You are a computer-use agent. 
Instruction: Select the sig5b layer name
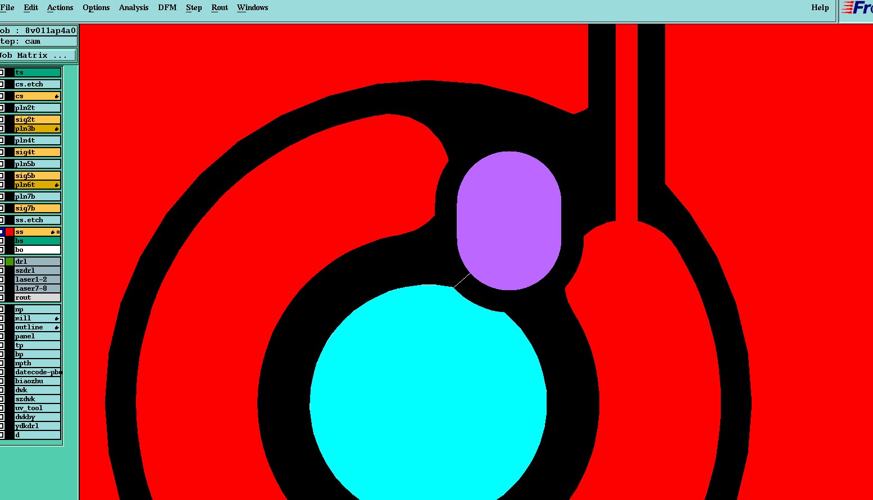tap(37, 176)
